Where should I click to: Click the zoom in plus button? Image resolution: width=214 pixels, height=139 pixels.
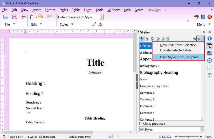click(x=201, y=137)
